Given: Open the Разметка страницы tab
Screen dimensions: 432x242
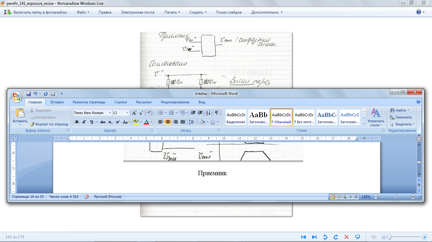Looking at the screenshot, I should (x=89, y=102).
